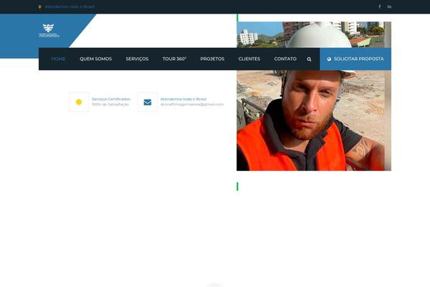Click 'Atendemos todo o Brasil' beside envelope
Screen dimensions: 430x287
click(x=183, y=99)
